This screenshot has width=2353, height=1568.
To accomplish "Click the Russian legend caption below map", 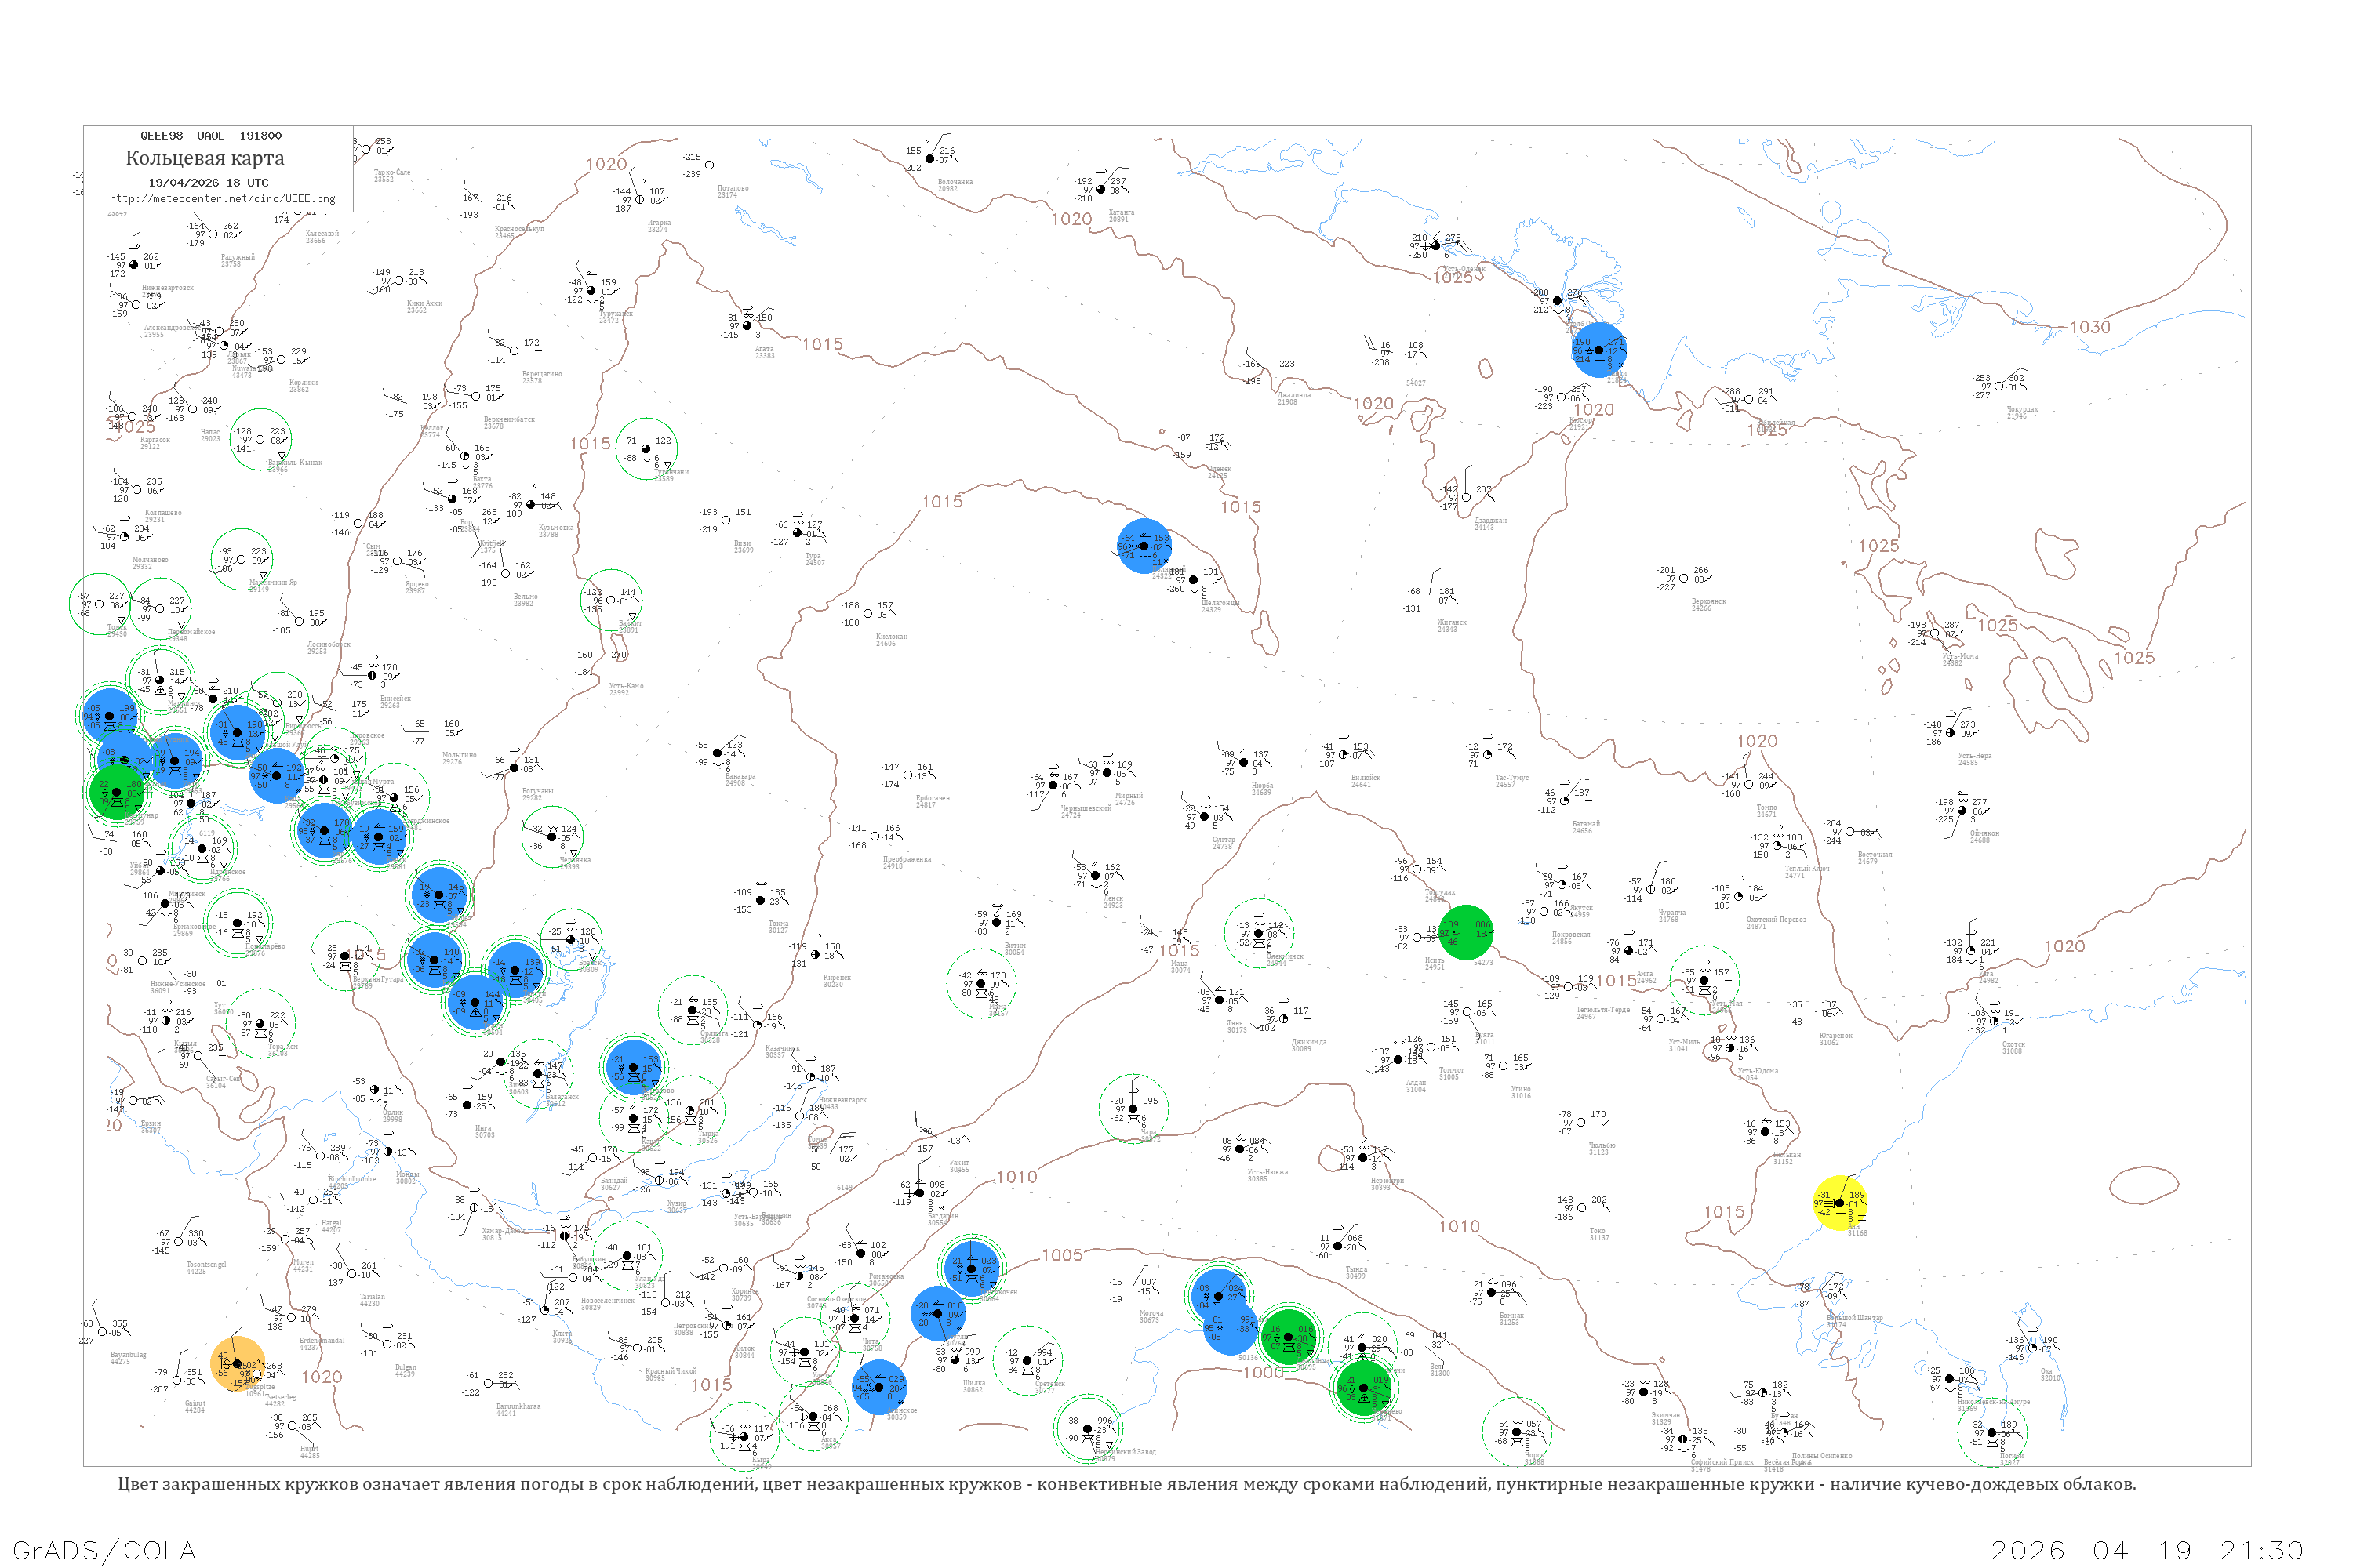I will coord(1126,1484).
